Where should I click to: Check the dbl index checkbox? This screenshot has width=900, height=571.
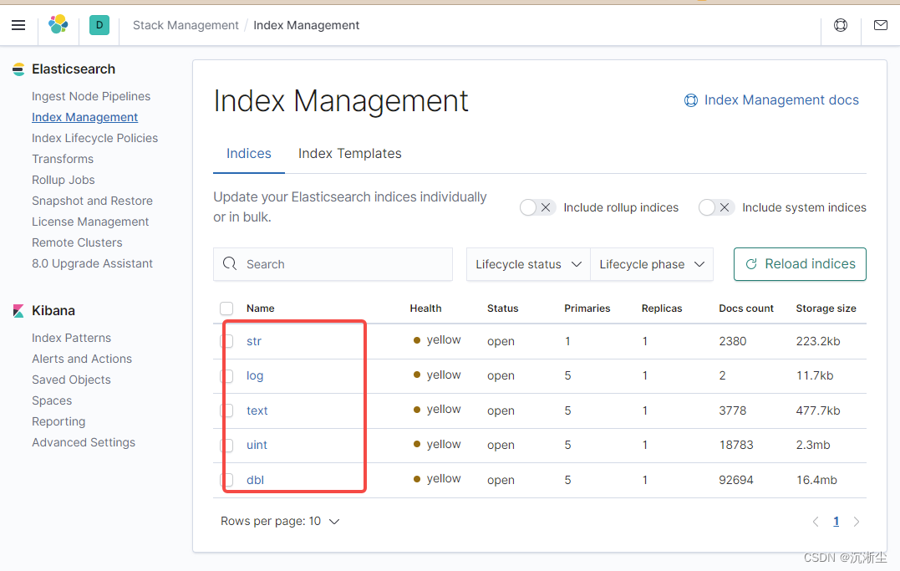click(226, 480)
